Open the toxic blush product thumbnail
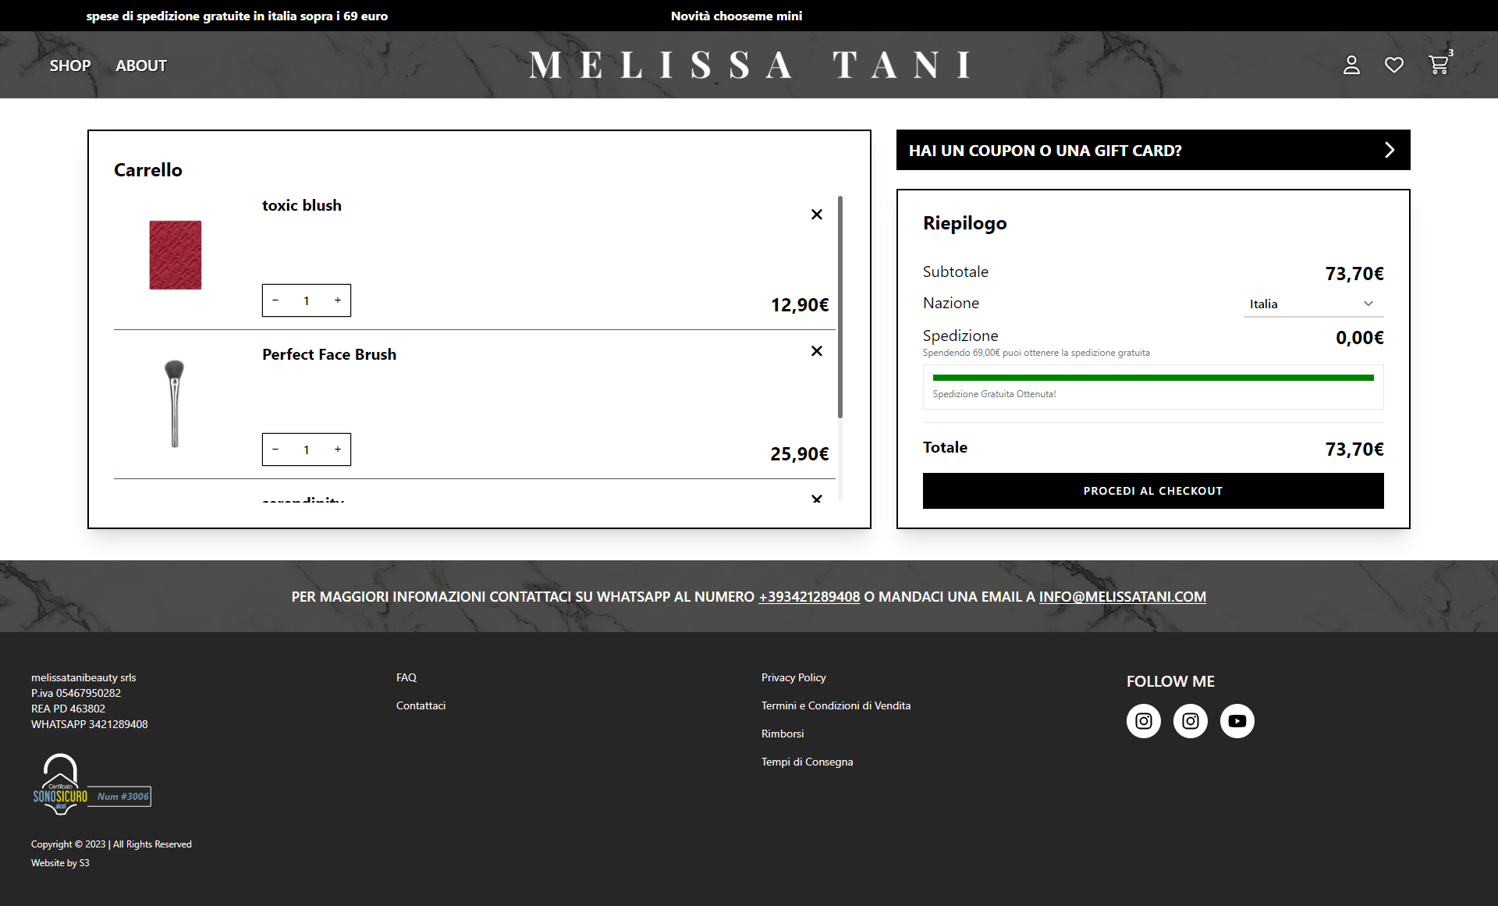The width and height of the screenshot is (1498, 906). pos(176,255)
